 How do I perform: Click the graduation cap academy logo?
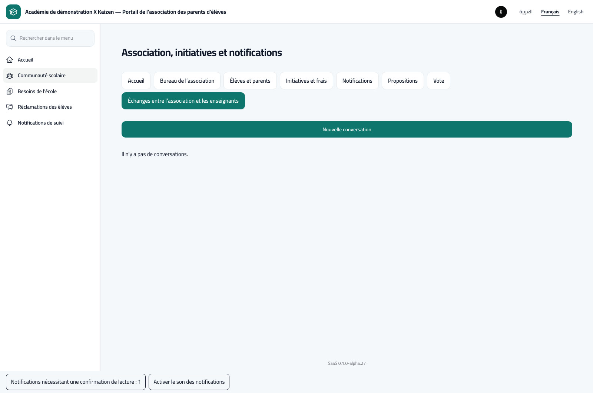coord(13,12)
